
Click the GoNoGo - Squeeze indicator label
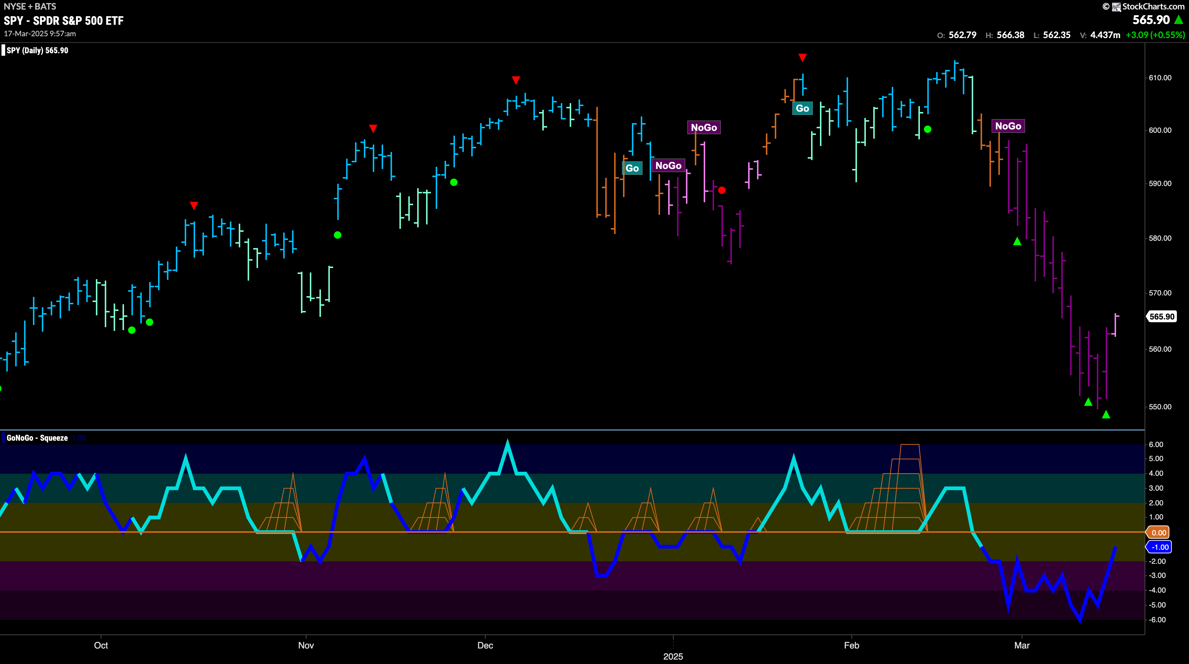click(37, 438)
